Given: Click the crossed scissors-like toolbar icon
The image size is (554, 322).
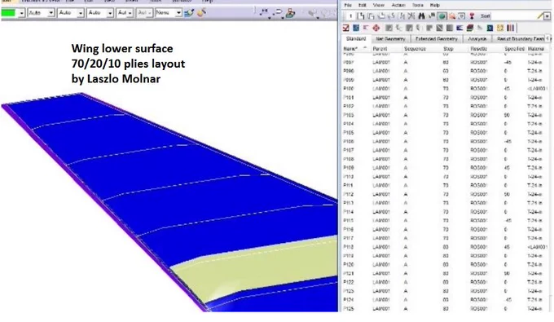Looking at the screenshot, I should click(411, 16).
